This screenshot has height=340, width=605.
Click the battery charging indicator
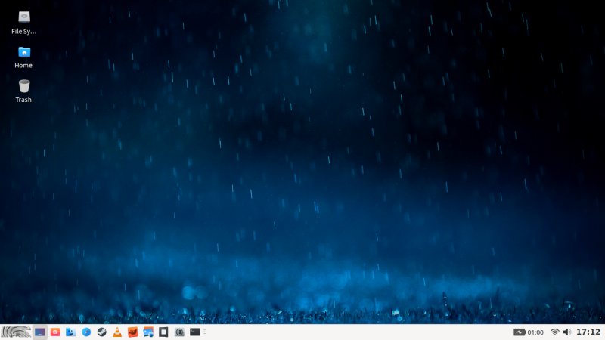(x=519, y=332)
